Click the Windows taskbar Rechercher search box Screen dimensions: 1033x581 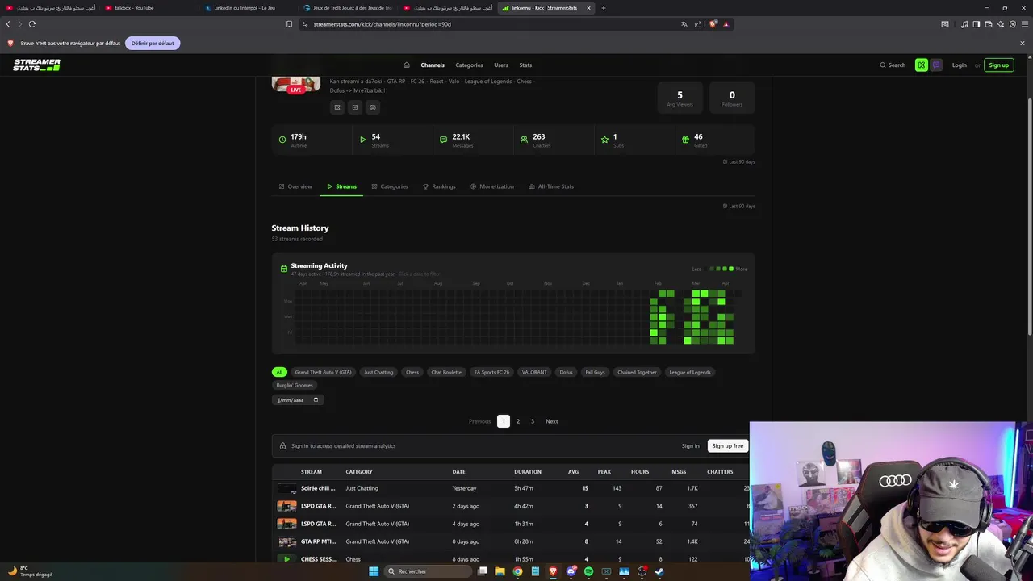pyautogui.click(x=428, y=571)
